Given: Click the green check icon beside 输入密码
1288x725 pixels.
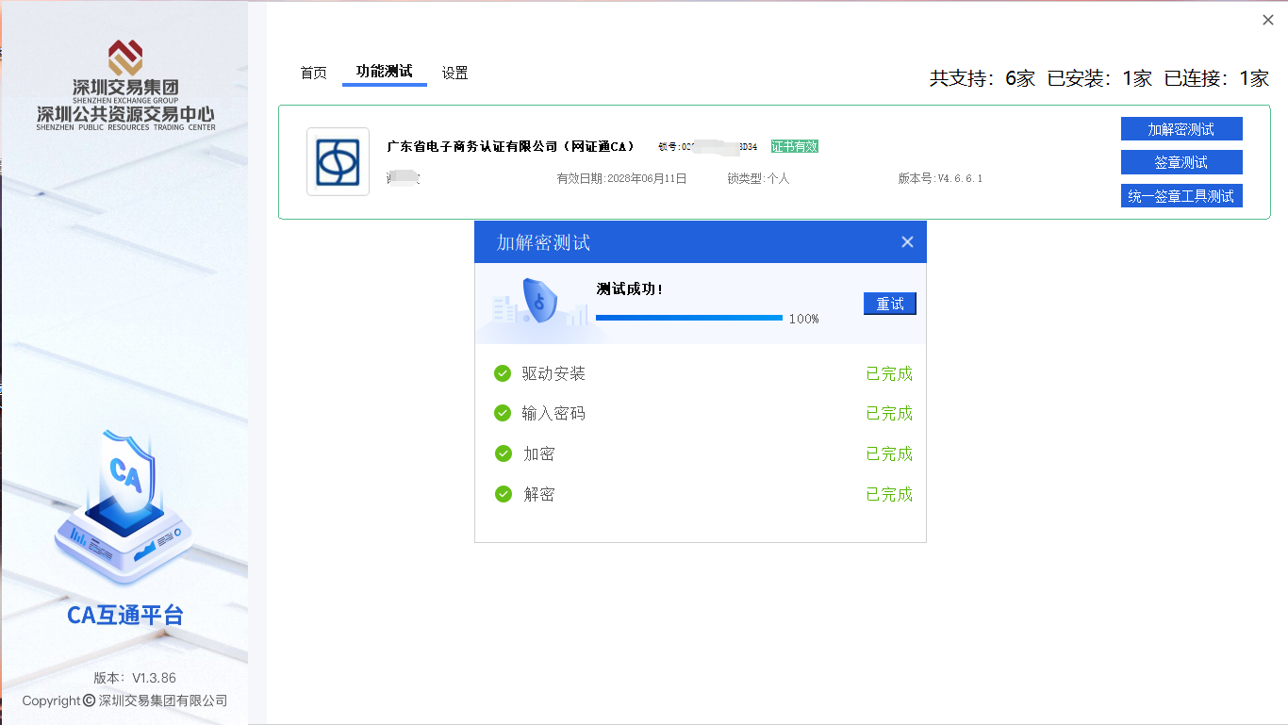Looking at the screenshot, I should coord(503,413).
